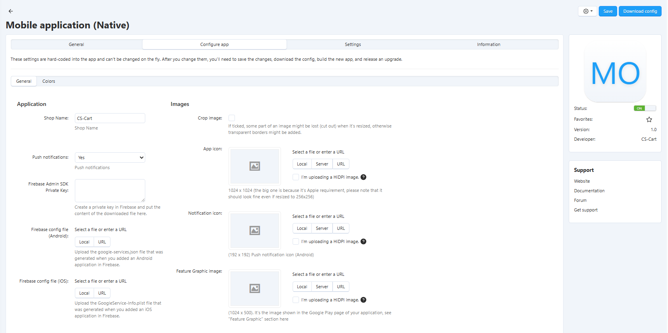Choose Local for Firebase Android config file
This screenshot has height=333, width=668.
click(x=84, y=242)
